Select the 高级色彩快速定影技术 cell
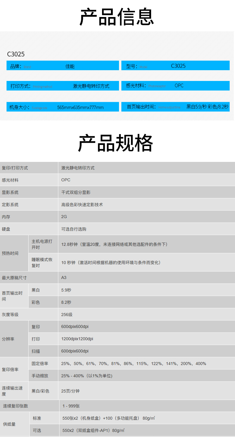235x437 pixels. point(82,205)
